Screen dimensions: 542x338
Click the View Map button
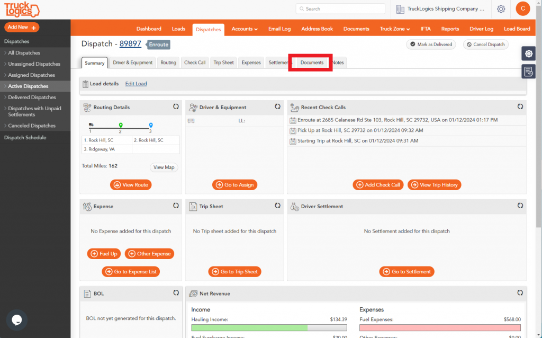point(164,167)
